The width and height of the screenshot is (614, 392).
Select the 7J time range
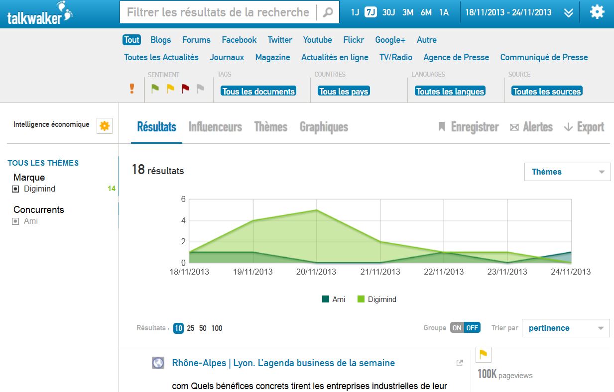click(370, 12)
